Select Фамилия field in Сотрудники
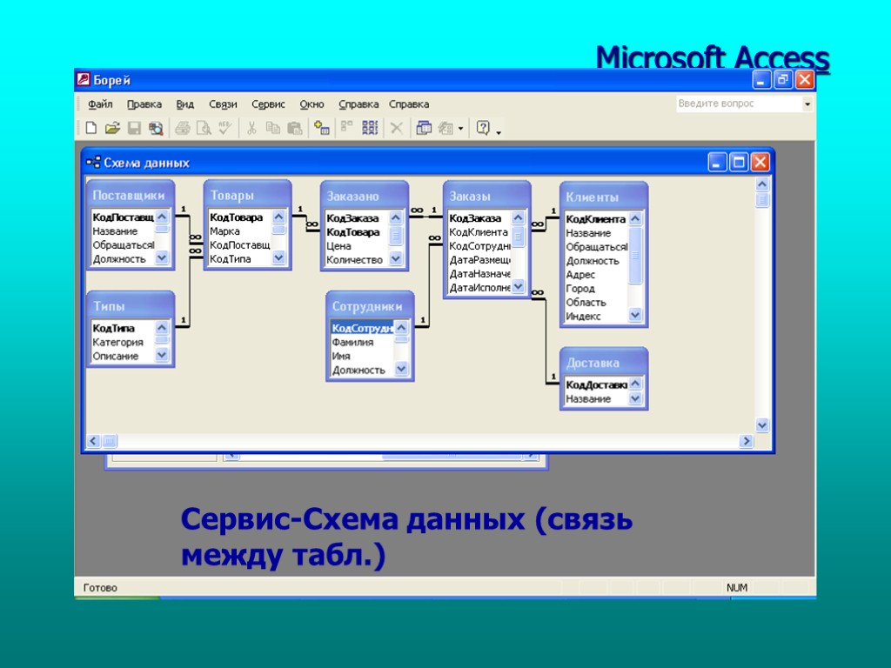 (352, 343)
